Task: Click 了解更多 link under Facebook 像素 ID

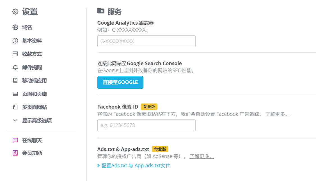Action: click(277, 114)
